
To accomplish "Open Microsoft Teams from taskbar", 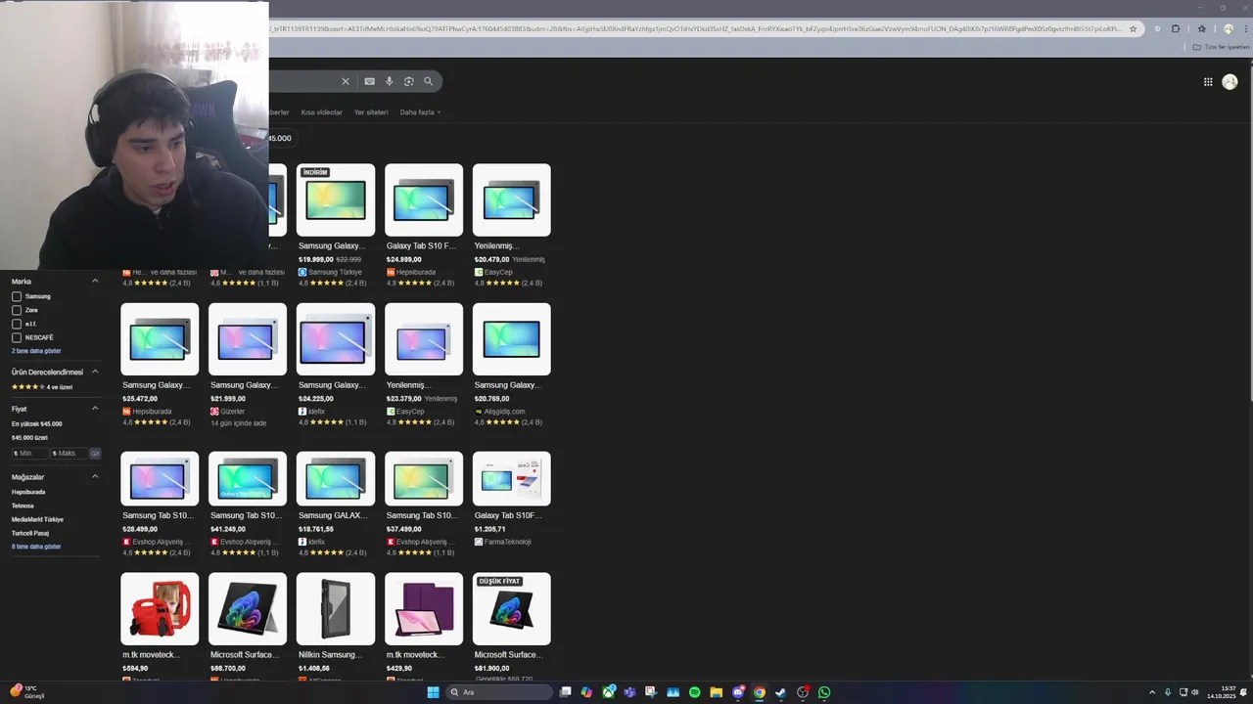I will point(629,692).
